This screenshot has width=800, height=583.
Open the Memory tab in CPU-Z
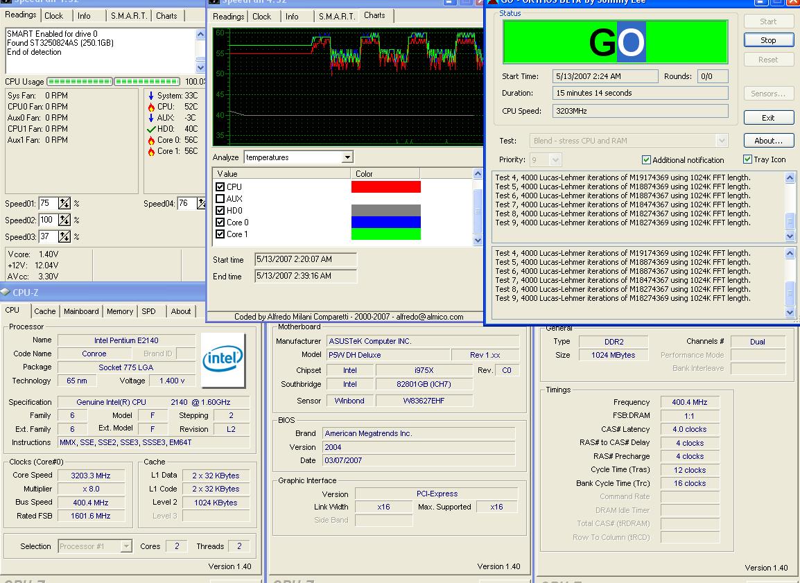[120, 311]
